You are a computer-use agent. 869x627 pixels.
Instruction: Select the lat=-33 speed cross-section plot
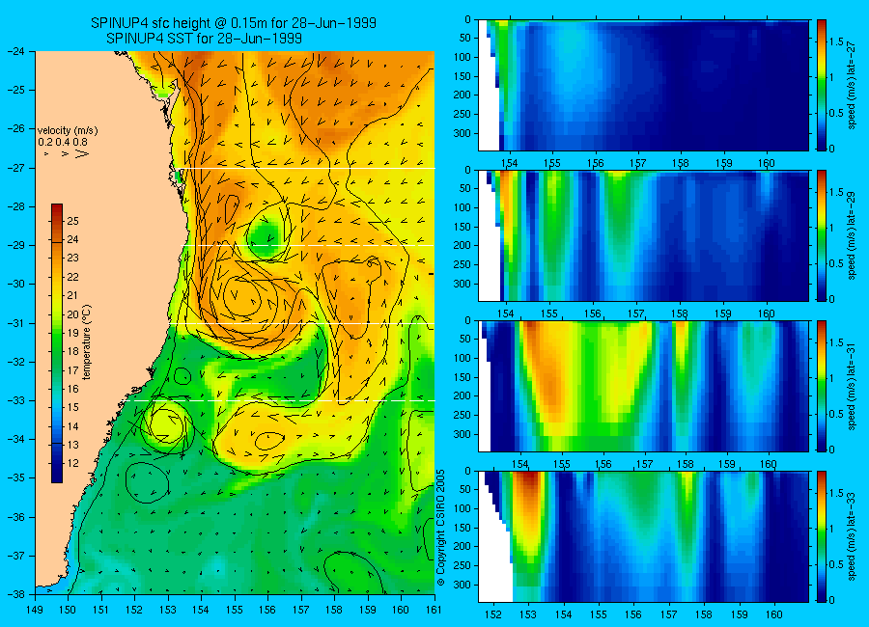(x=643, y=536)
